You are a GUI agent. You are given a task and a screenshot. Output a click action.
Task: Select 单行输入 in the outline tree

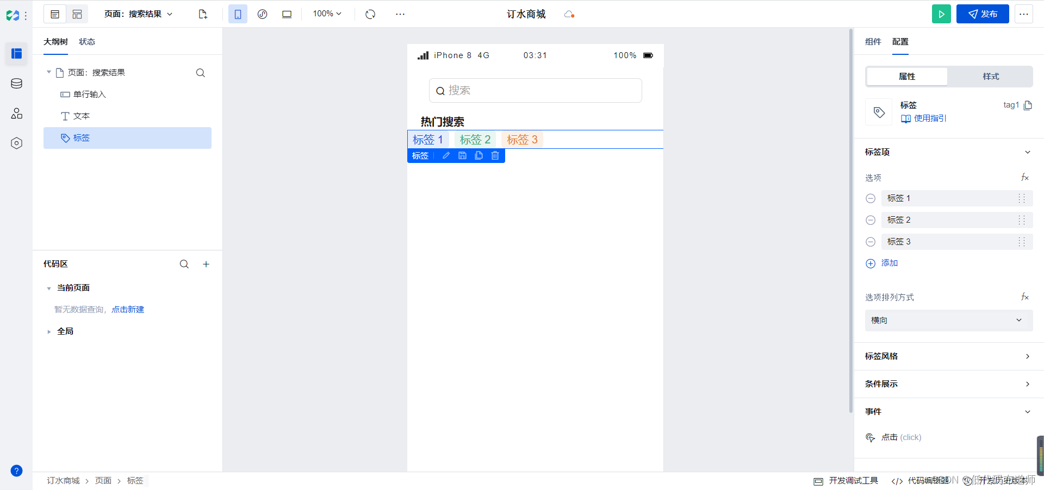tap(127, 95)
